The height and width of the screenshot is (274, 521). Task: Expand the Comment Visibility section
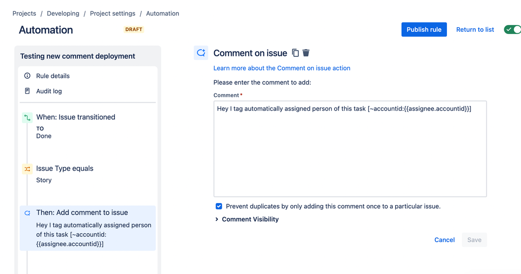[247, 219]
